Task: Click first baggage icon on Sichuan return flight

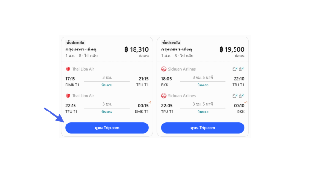Action: coord(235,96)
